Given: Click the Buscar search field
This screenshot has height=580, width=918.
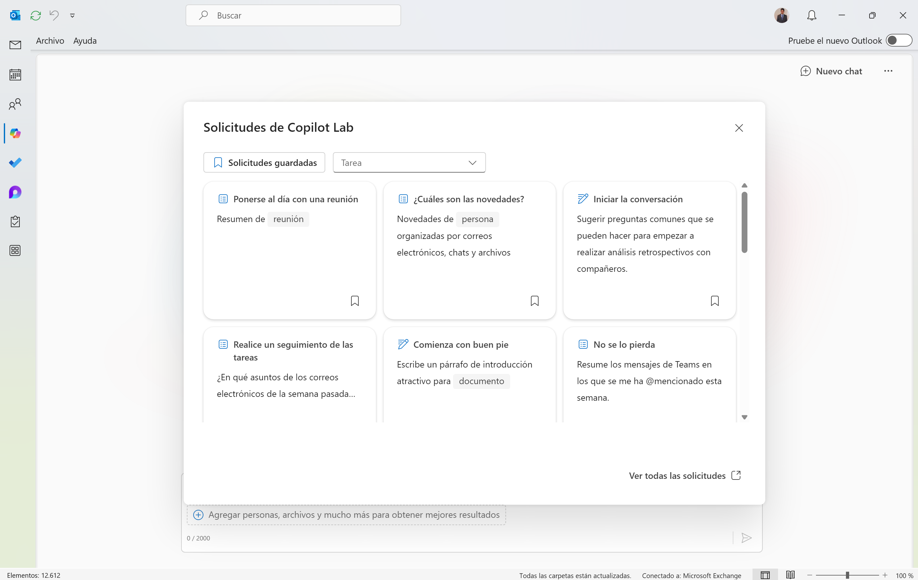Looking at the screenshot, I should (x=293, y=15).
